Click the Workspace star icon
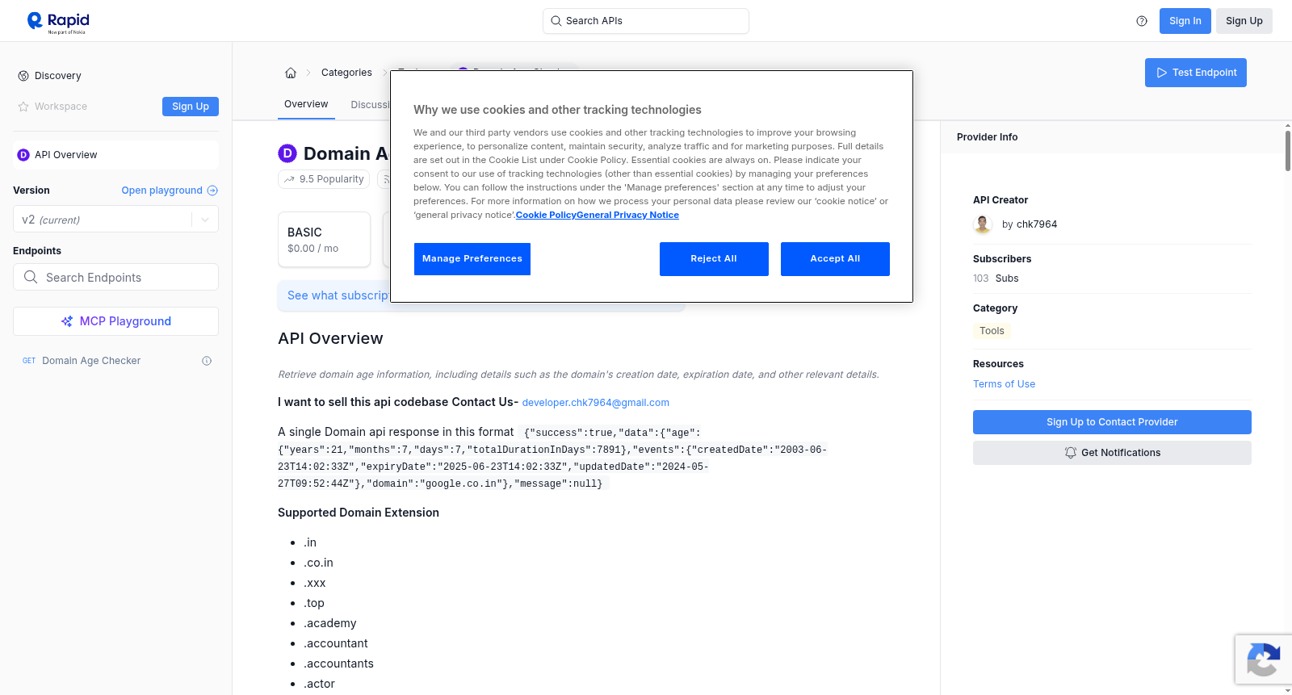 pyautogui.click(x=23, y=107)
